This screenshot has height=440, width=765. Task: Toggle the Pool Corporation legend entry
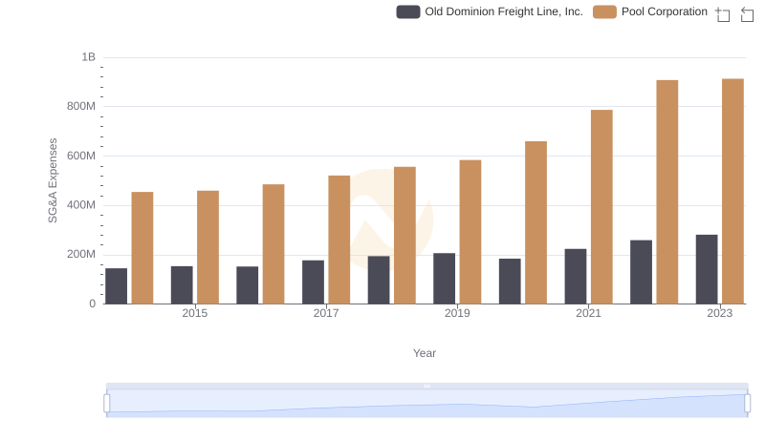(x=650, y=11)
